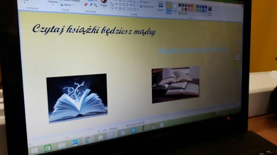The height and width of the screenshot is (155, 277).
Task: Pick the Color picker eyedropper tool
Action: click(x=91, y=5)
